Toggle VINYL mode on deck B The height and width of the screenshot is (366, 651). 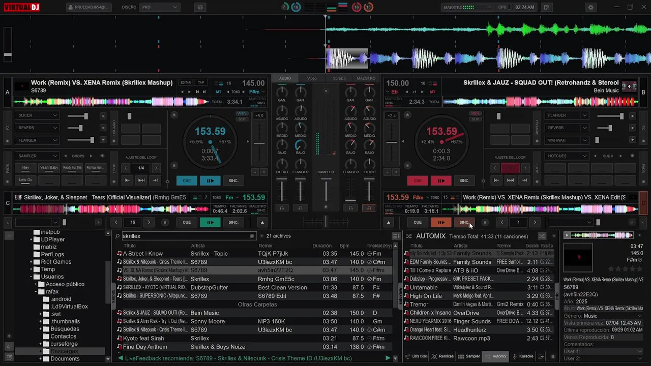pyautogui.click(x=475, y=113)
